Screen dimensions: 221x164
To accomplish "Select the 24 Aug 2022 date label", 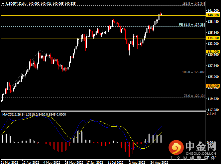I will 159,162.
